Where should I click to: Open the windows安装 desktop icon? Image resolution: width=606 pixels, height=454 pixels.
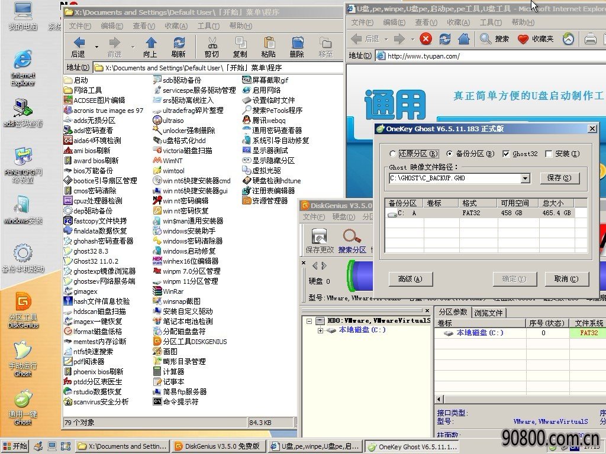23,210
